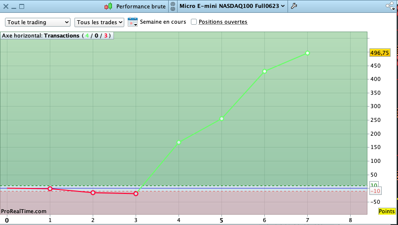Select the 496,75 value label
The height and width of the screenshot is (225, 398).
[379, 53]
